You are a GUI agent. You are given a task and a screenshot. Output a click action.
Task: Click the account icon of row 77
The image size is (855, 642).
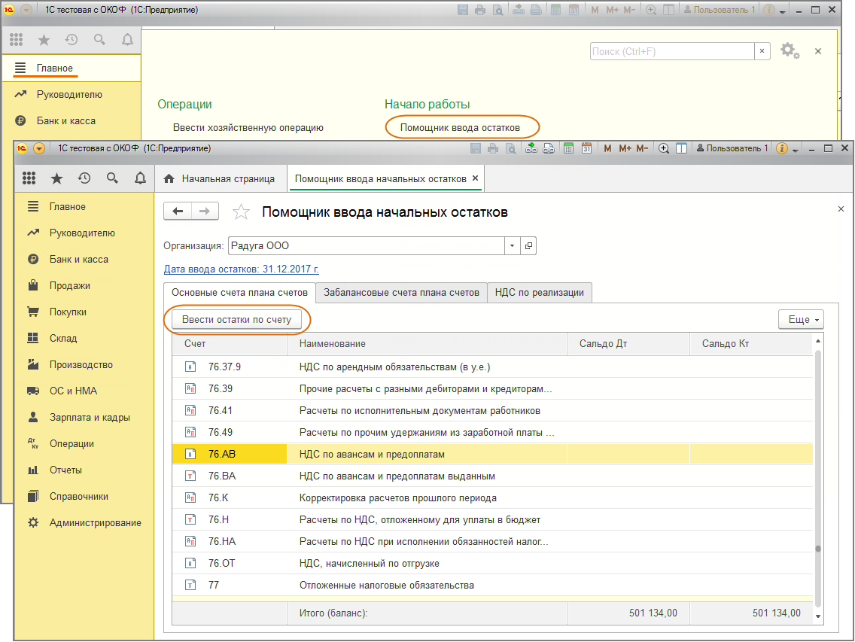pyautogui.click(x=190, y=586)
